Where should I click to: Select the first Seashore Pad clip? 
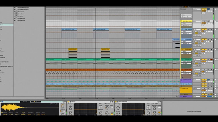pyautogui.click(x=73, y=49)
